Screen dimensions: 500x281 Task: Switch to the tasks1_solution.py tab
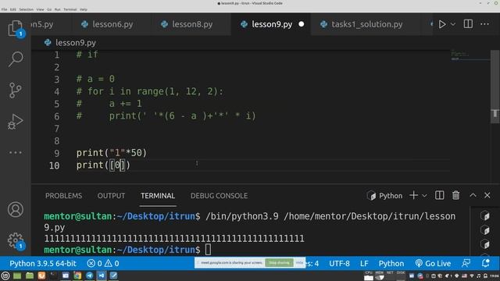(366, 24)
